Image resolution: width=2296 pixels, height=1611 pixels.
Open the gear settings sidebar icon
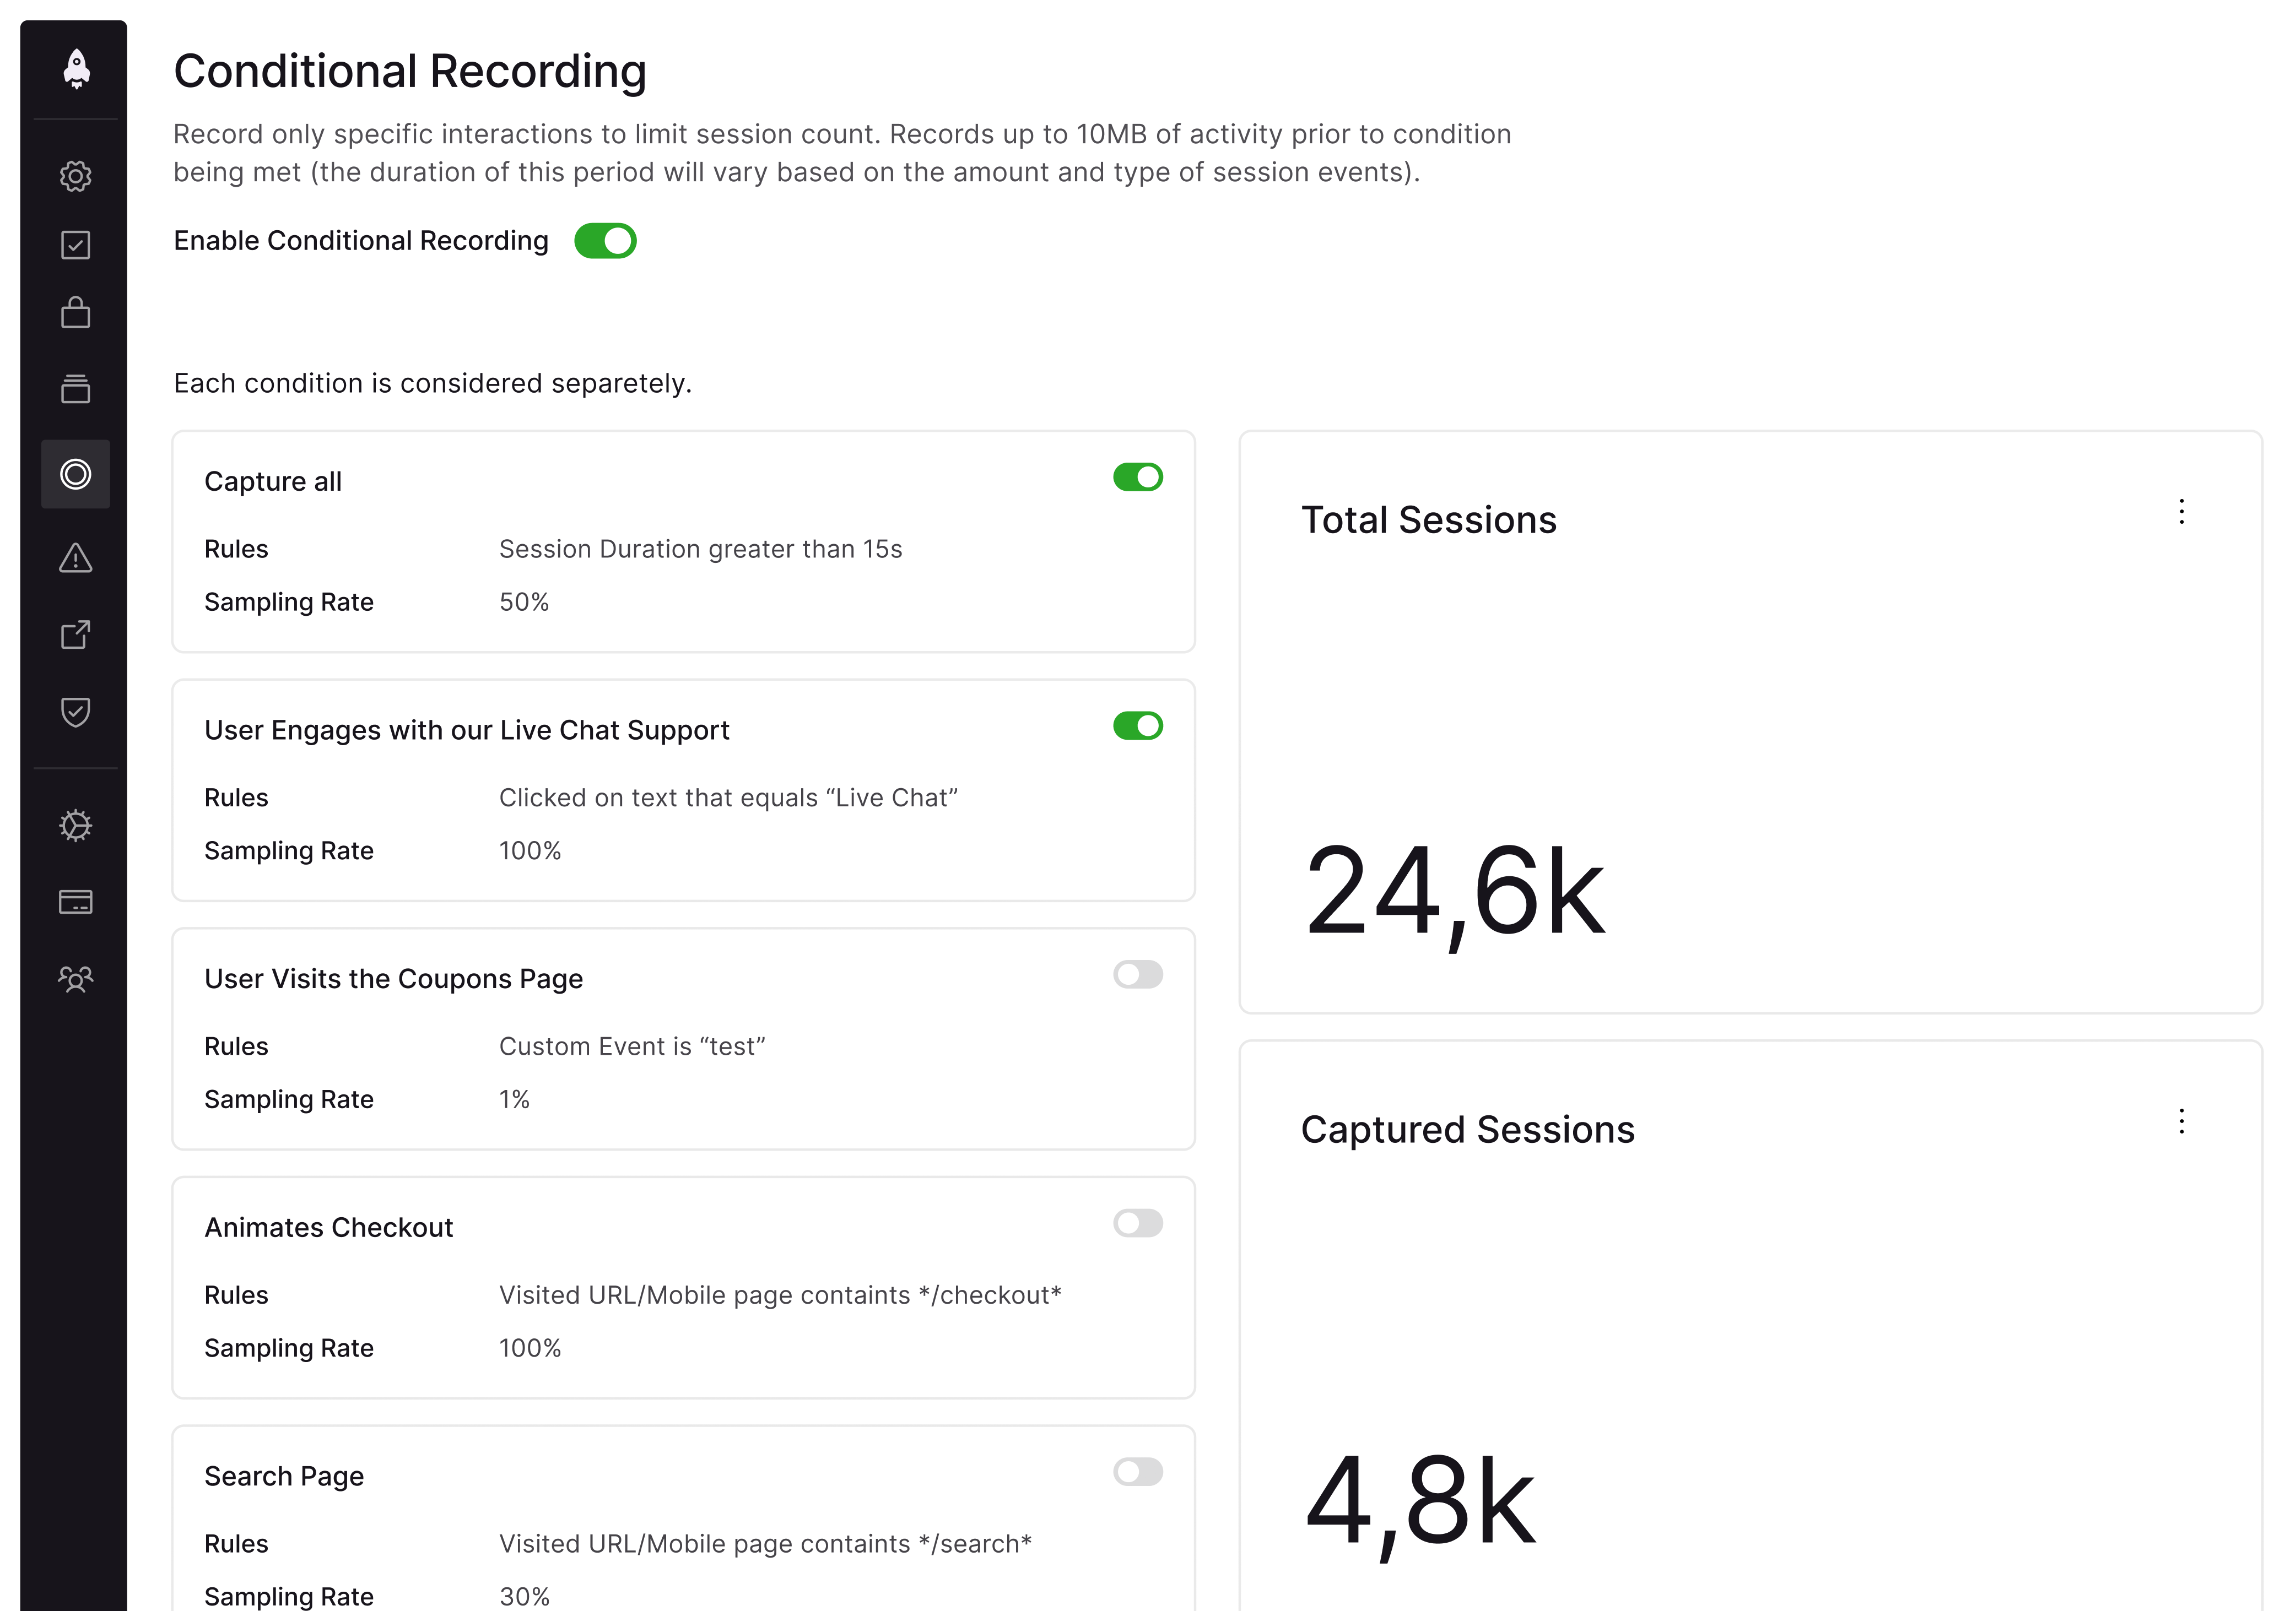pos(76,176)
